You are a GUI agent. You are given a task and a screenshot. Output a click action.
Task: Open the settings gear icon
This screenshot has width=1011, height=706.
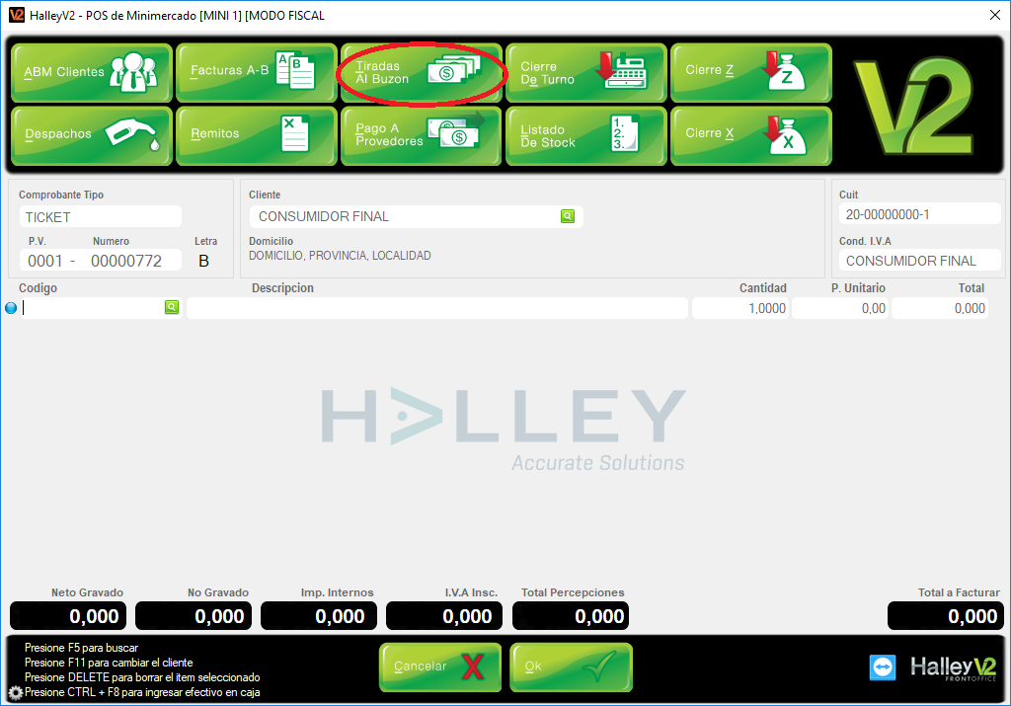(16, 693)
